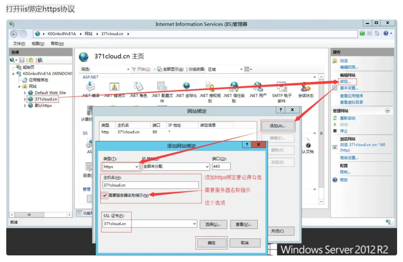The width and height of the screenshot is (403, 262).
Task: Expand the 默认https tree node arrow
Action: (x=25, y=106)
